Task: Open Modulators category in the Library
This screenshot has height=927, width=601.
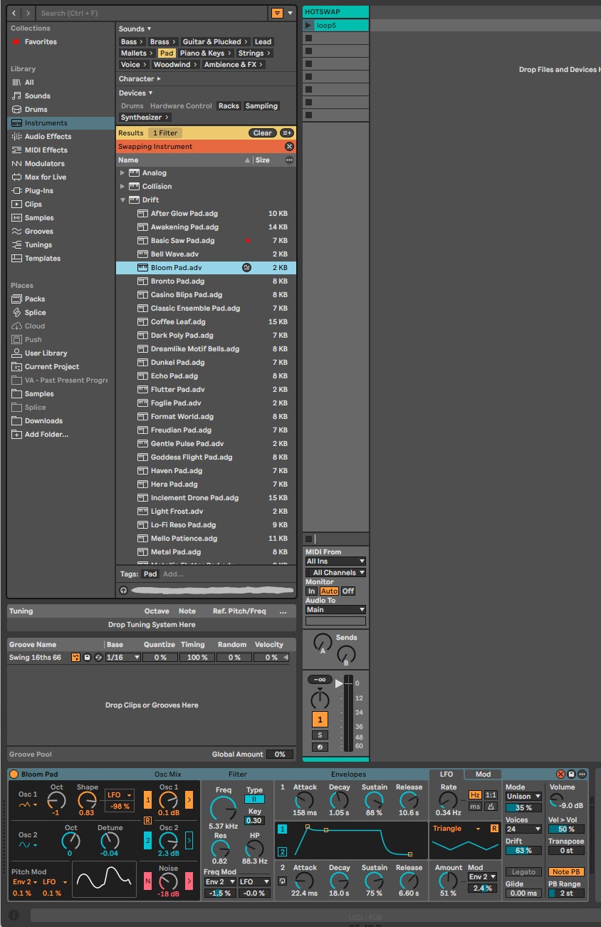Action: coord(44,163)
